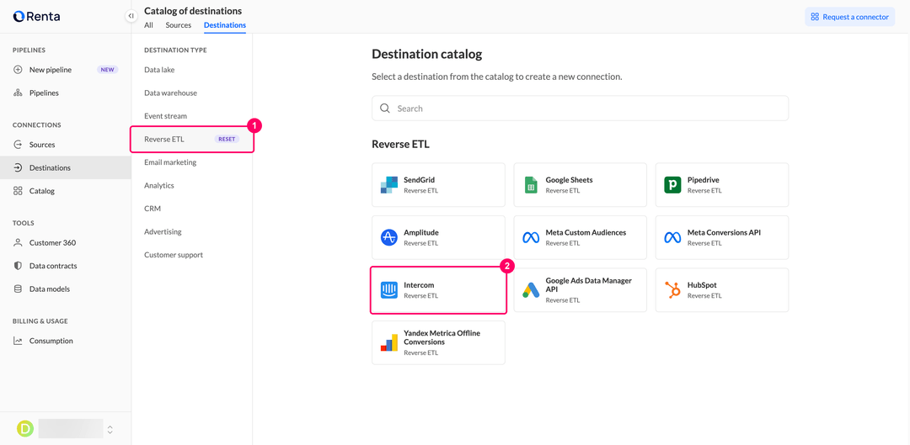This screenshot has width=910, height=445.
Task: Click the Renta logo
Action: 36,16
